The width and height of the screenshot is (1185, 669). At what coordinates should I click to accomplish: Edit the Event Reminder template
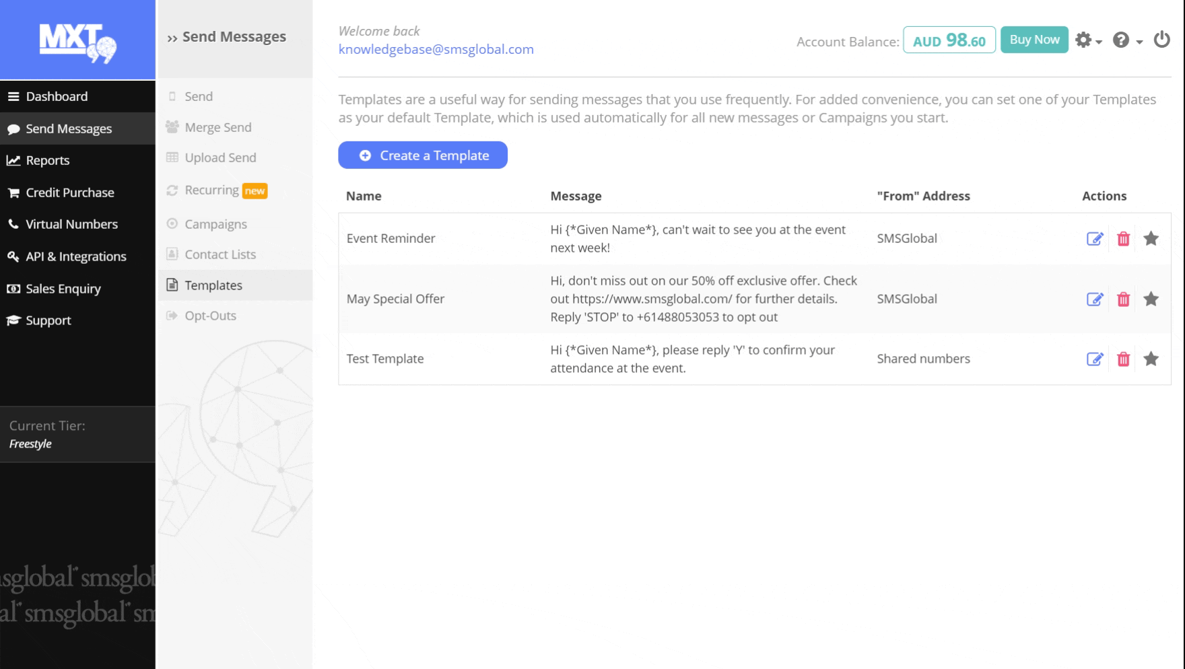click(1095, 239)
